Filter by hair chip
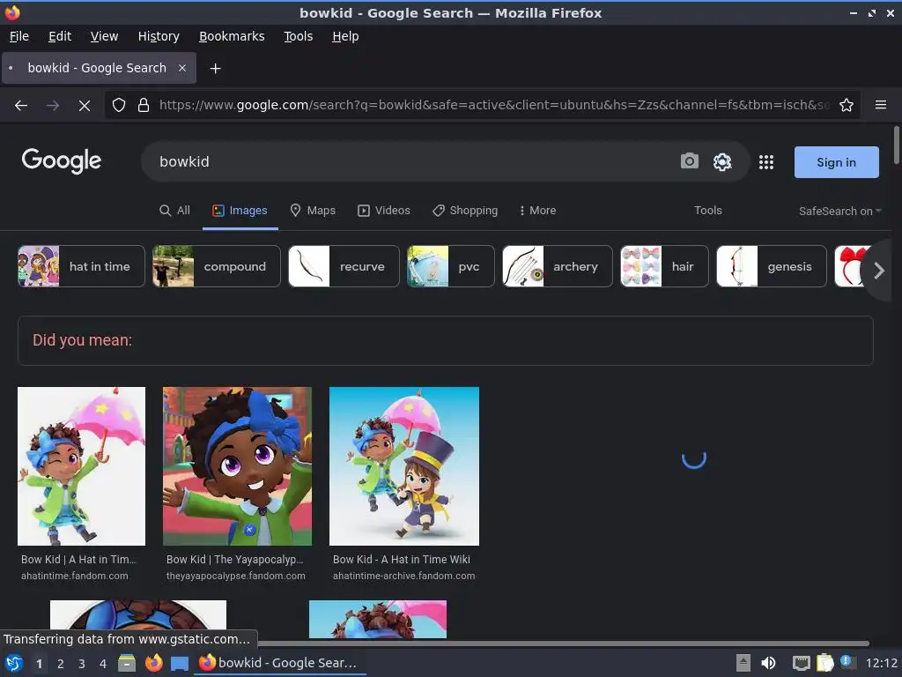Screen dimensions: 902x677 point(664,266)
